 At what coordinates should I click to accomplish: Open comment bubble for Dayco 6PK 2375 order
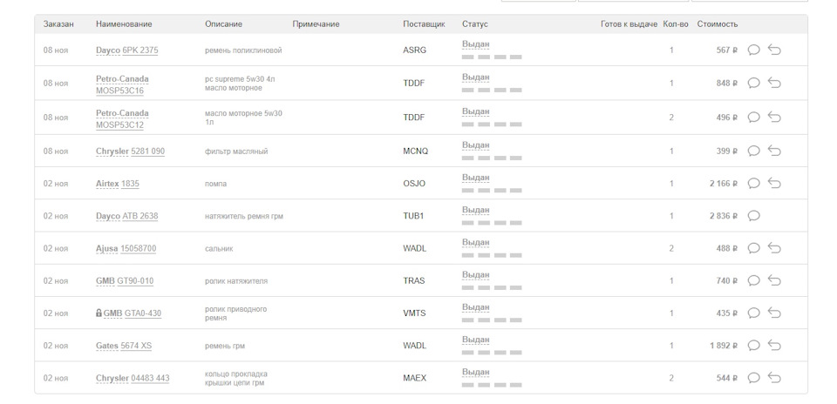754,50
